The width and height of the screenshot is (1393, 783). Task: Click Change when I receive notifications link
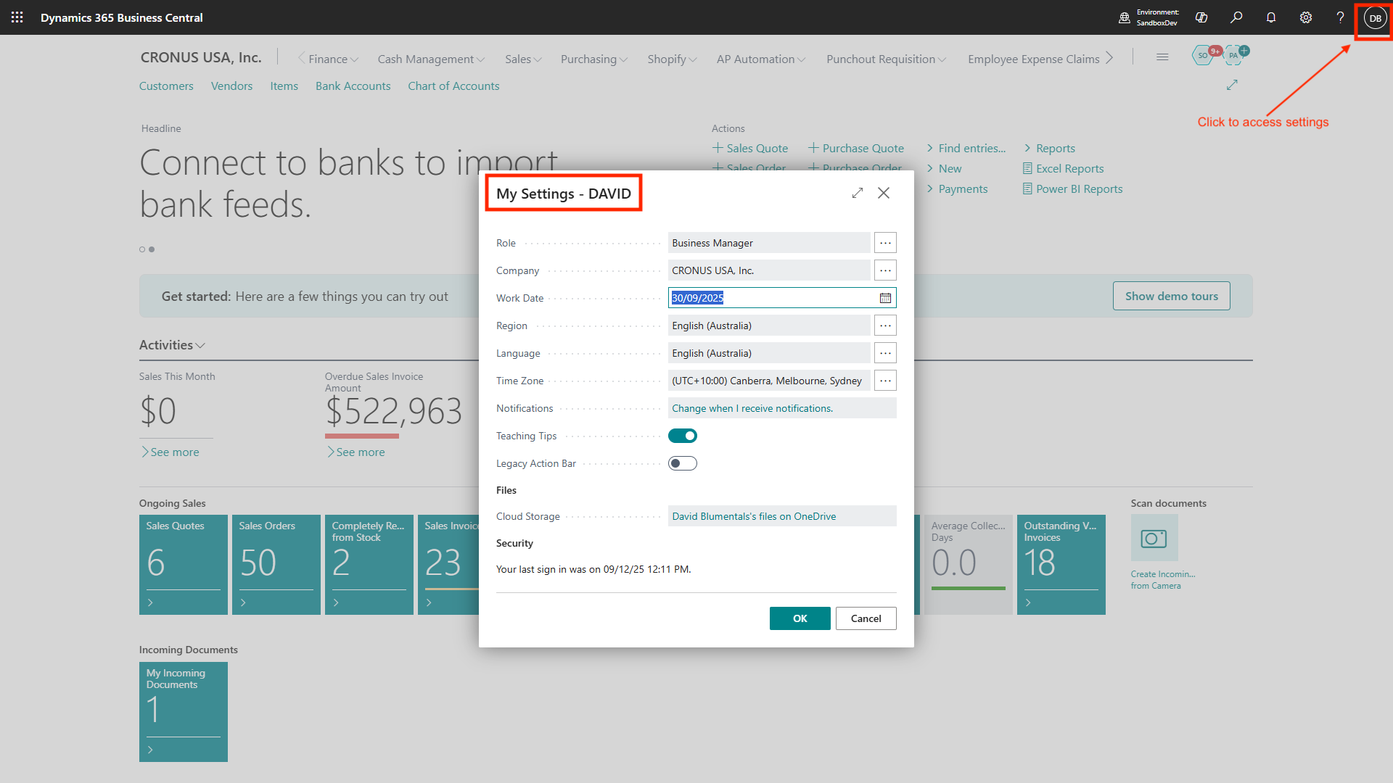tap(752, 408)
